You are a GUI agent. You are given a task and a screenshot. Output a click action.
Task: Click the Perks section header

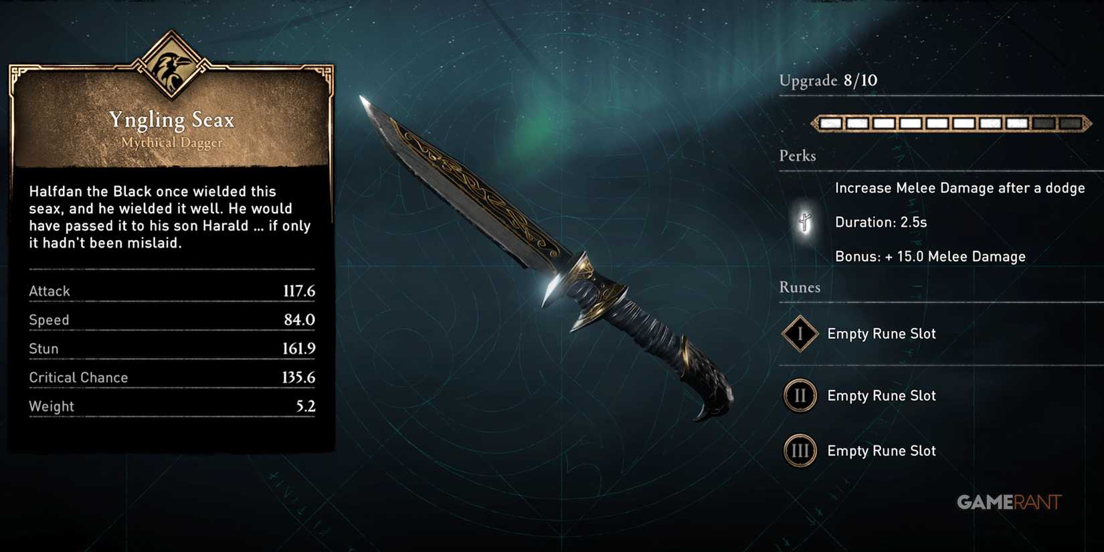pyautogui.click(x=798, y=156)
